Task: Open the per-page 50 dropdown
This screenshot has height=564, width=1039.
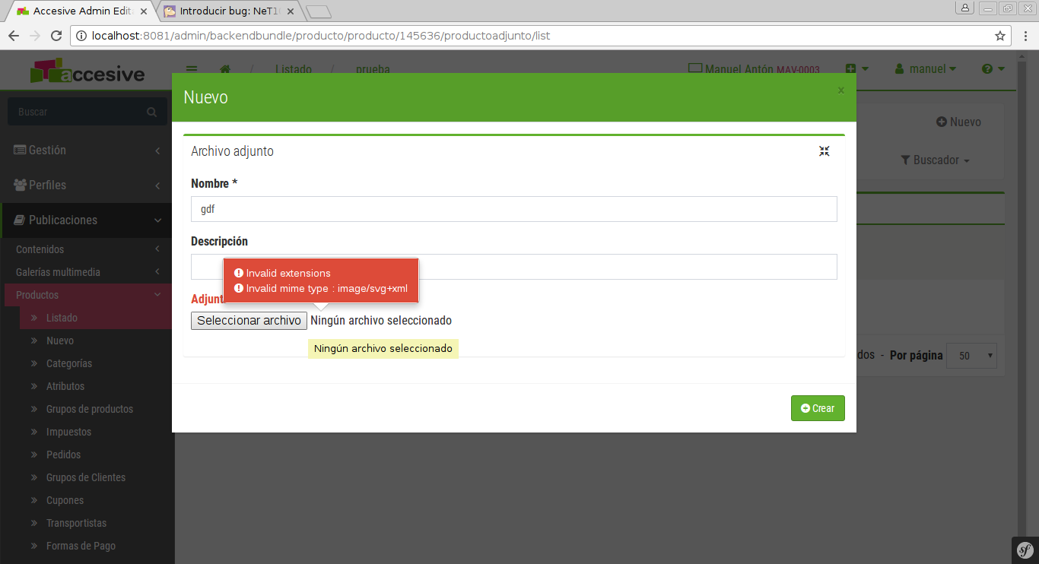Action: click(971, 356)
